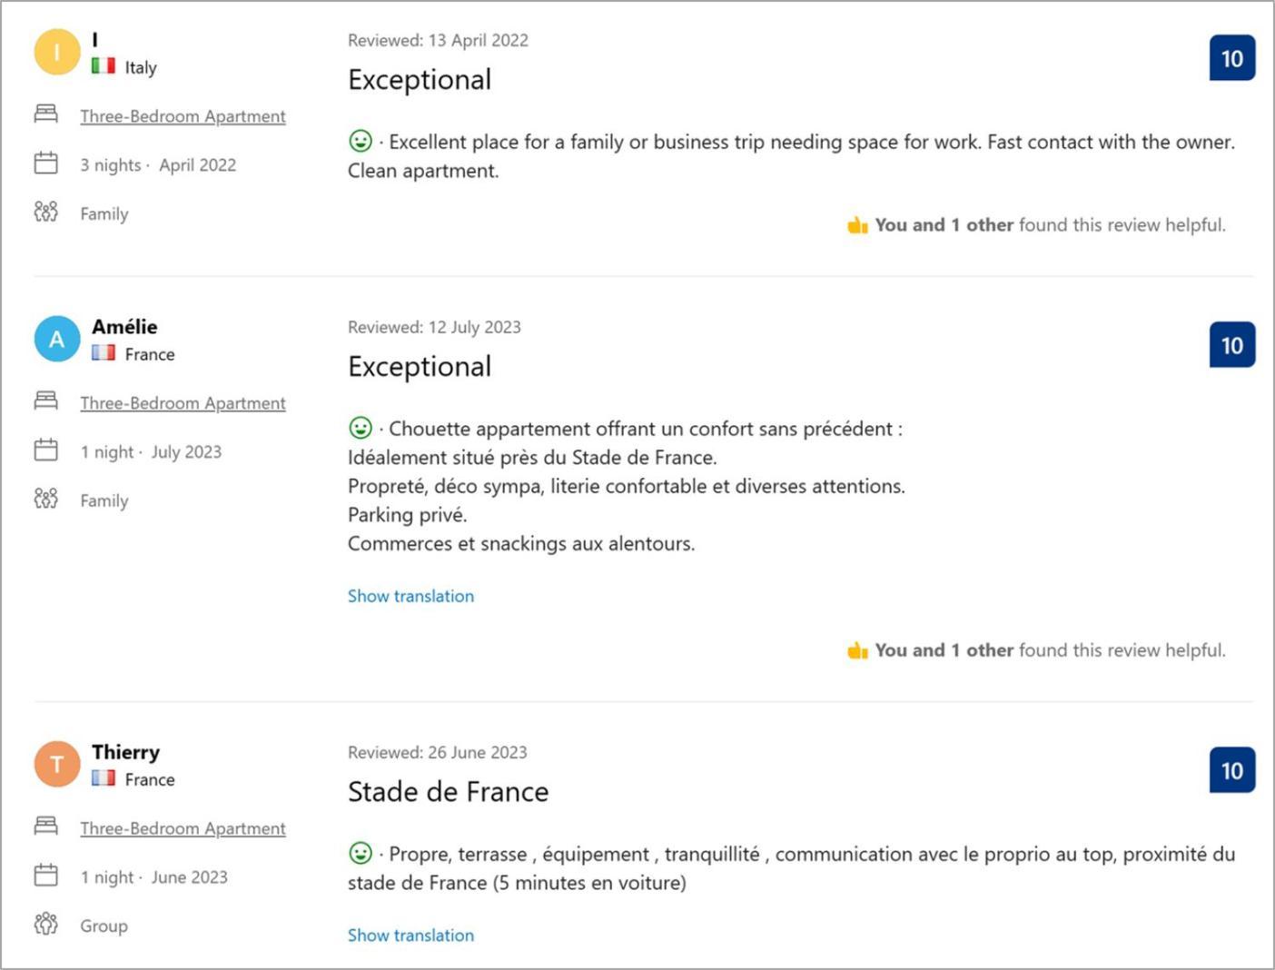Click the calendar icon next to '3 nights'

tap(45, 163)
